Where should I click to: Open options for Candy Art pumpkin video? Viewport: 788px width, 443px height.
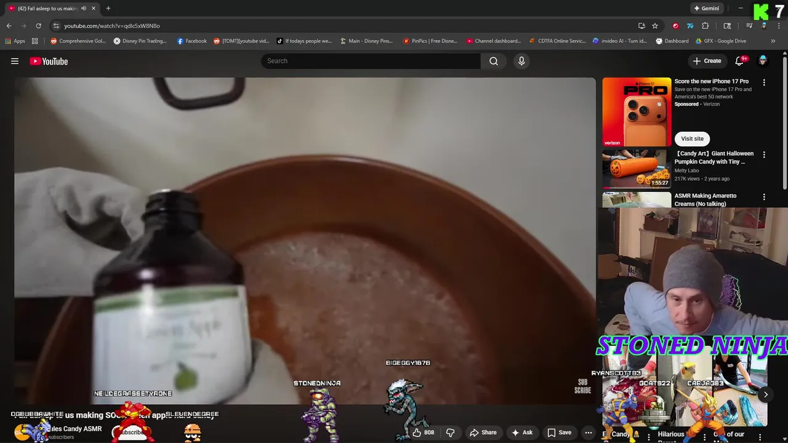(x=764, y=155)
